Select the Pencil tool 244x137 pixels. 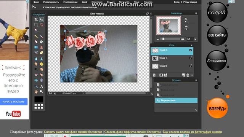36,37
